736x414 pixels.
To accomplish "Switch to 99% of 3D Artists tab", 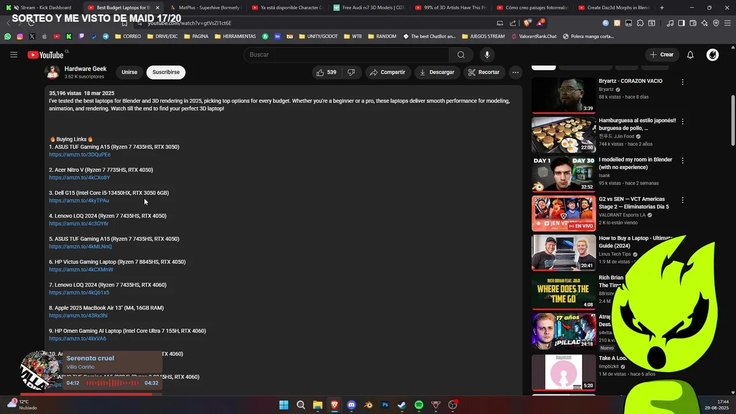I will click(450, 7).
